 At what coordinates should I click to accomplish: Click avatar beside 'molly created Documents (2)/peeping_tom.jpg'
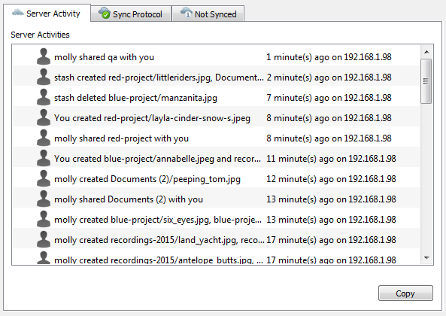44,178
